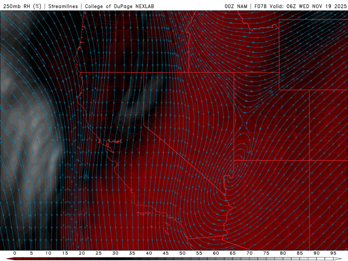
Task: Click the colorbar label '65'
Action: [x=233, y=253]
